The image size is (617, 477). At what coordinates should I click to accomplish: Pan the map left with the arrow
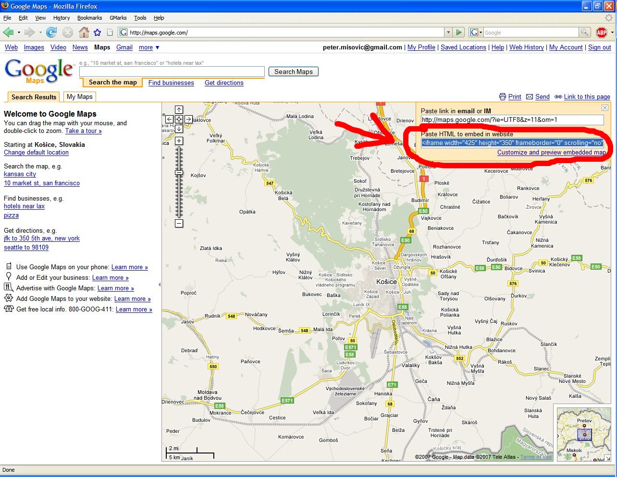click(169, 119)
